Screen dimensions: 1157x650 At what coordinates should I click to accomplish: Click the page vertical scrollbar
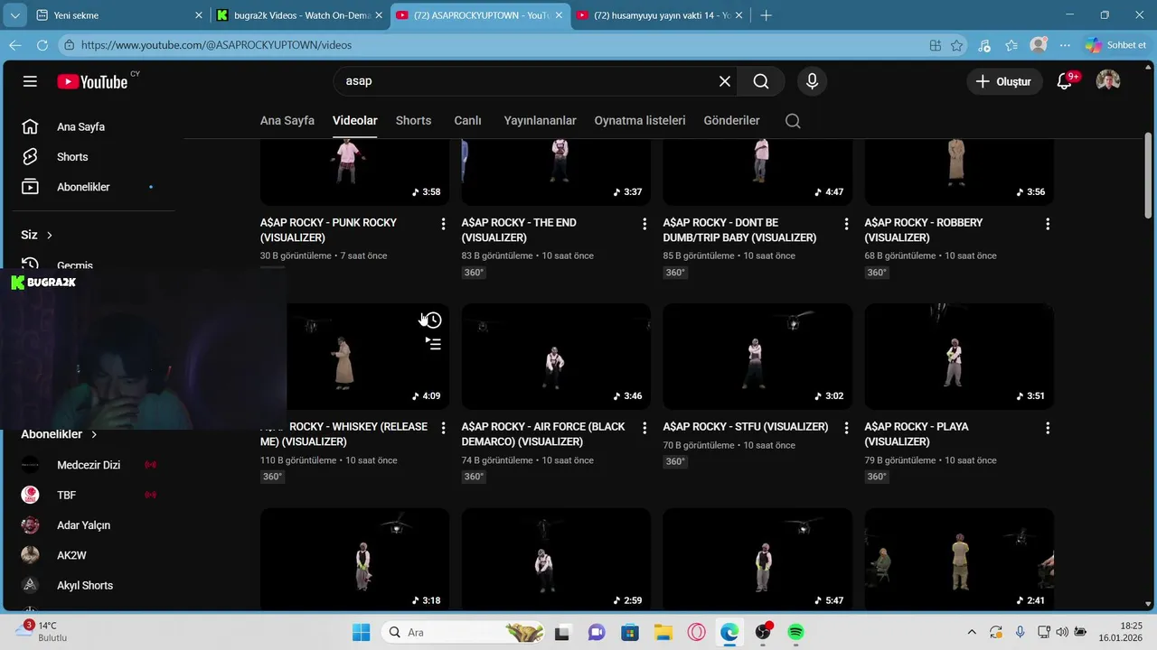click(x=1149, y=176)
